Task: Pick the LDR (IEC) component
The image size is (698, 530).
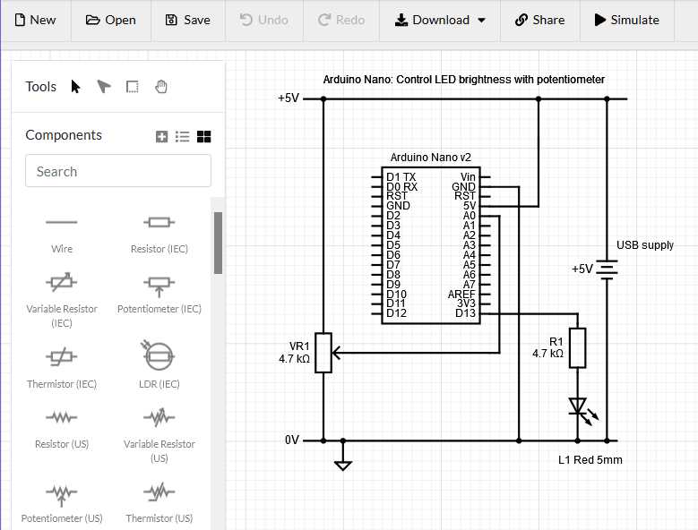Action: (159, 364)
